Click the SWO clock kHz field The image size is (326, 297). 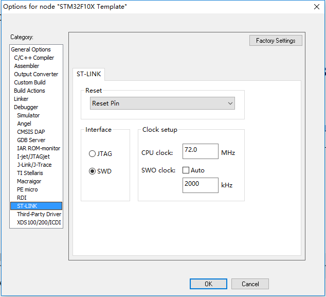200,185
